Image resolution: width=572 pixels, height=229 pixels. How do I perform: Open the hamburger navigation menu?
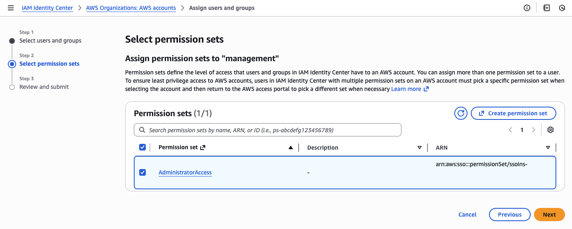click(x=11, y=8)
